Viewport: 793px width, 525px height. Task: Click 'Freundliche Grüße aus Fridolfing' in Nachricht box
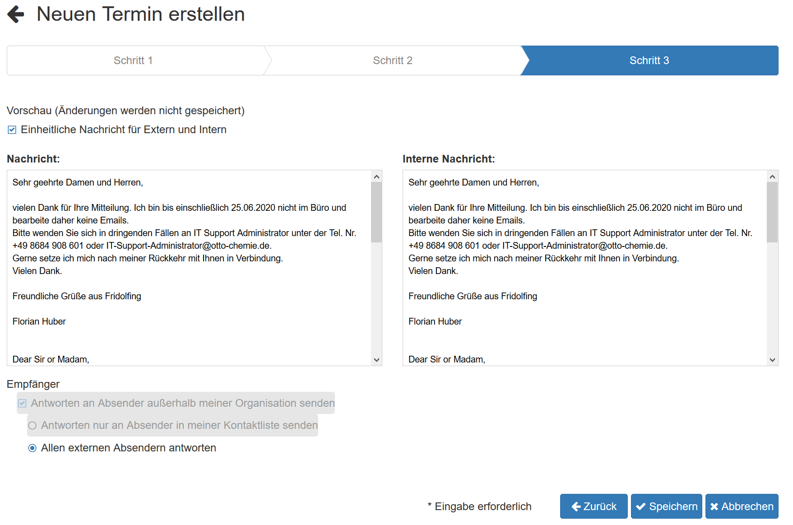click(77, 296)
